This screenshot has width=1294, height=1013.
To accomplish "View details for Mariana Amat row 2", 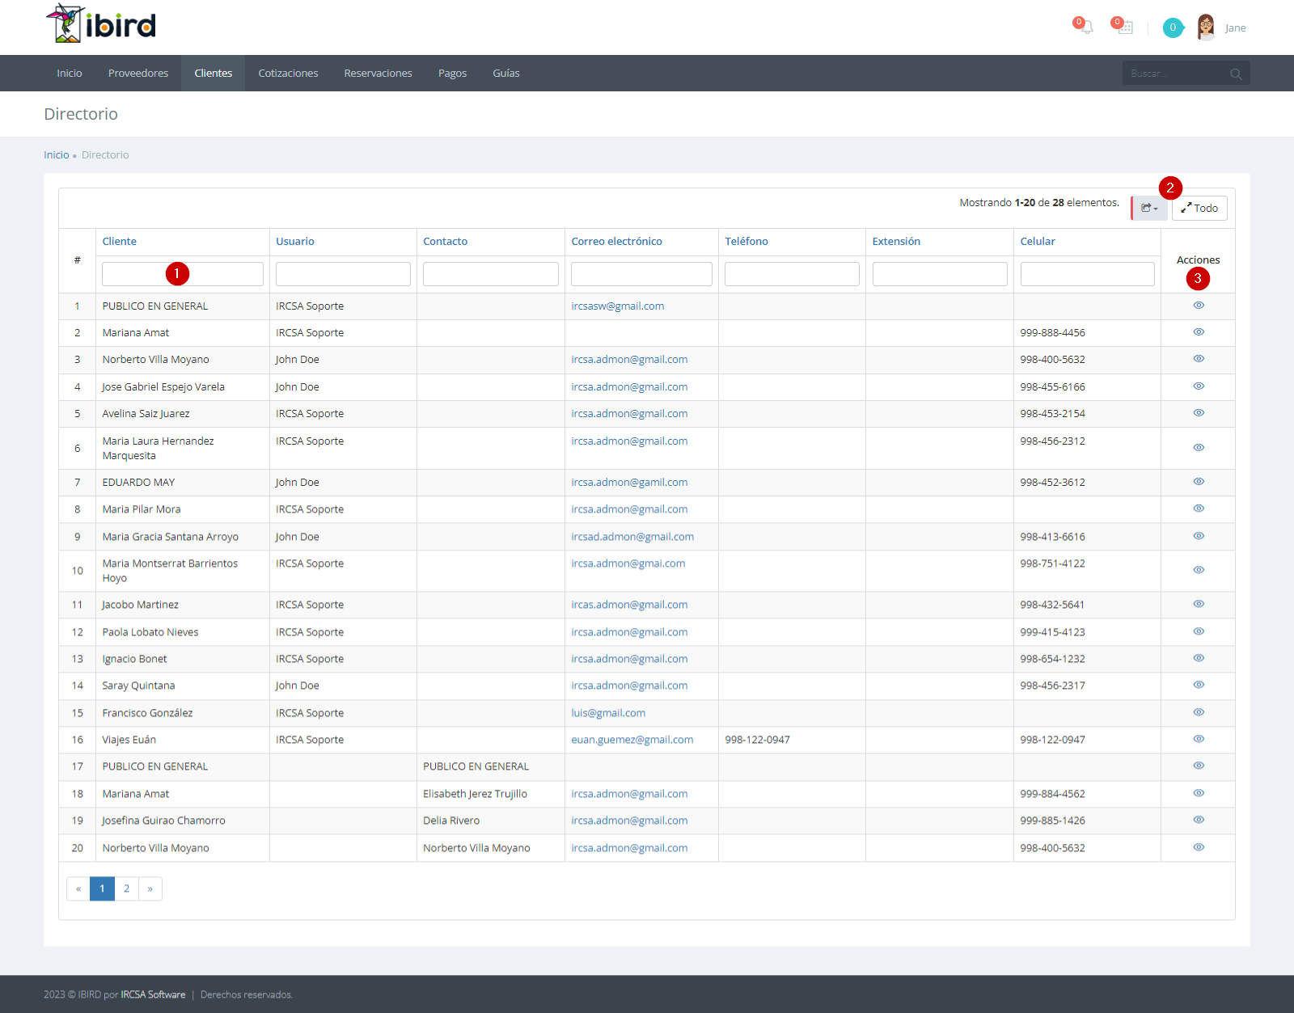I will (1199, 332).
